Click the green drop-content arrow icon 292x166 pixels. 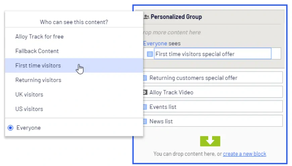[x=210, y=141]
